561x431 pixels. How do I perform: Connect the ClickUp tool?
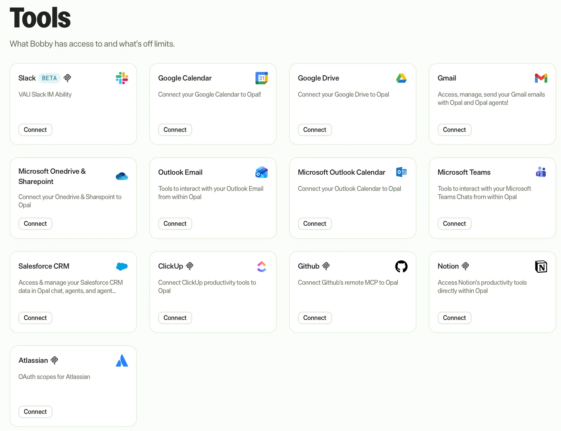[x=175, y=318]
